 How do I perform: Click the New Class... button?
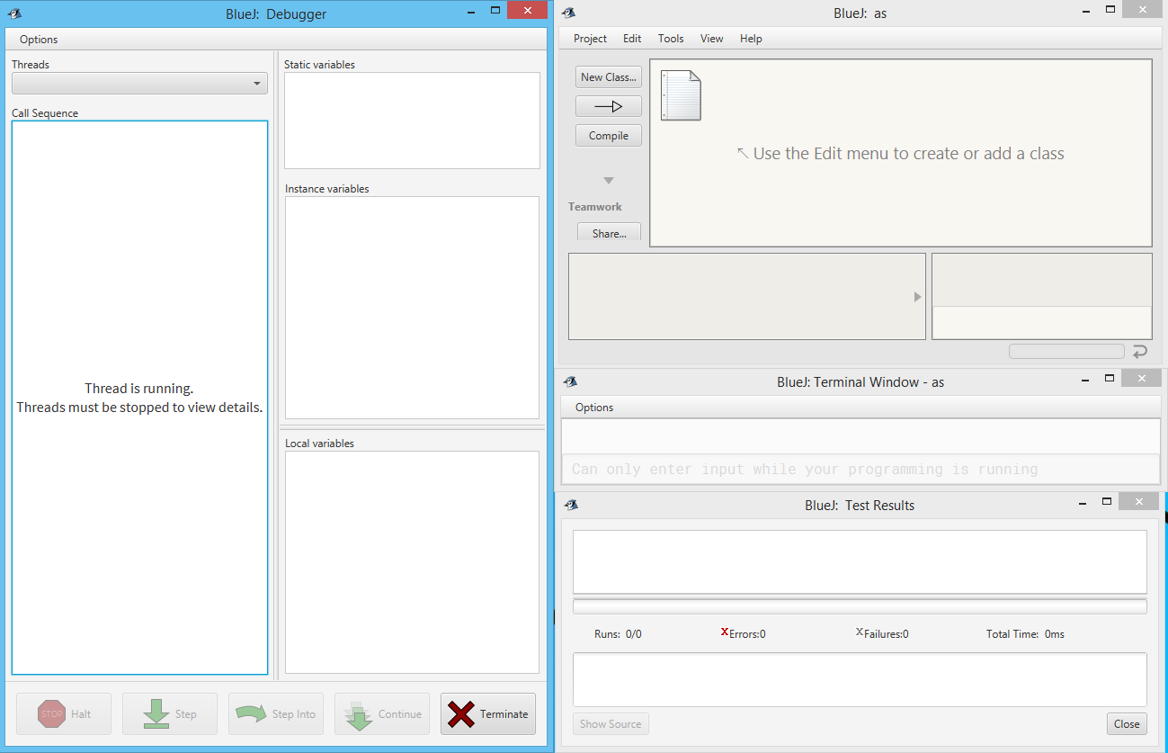click(609, 77)
